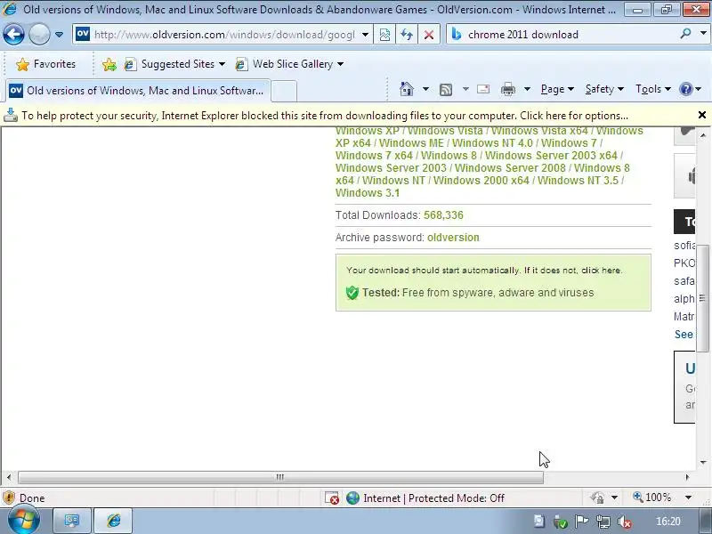Click the Windows 3.1 platform text

[x=368, y=193]
